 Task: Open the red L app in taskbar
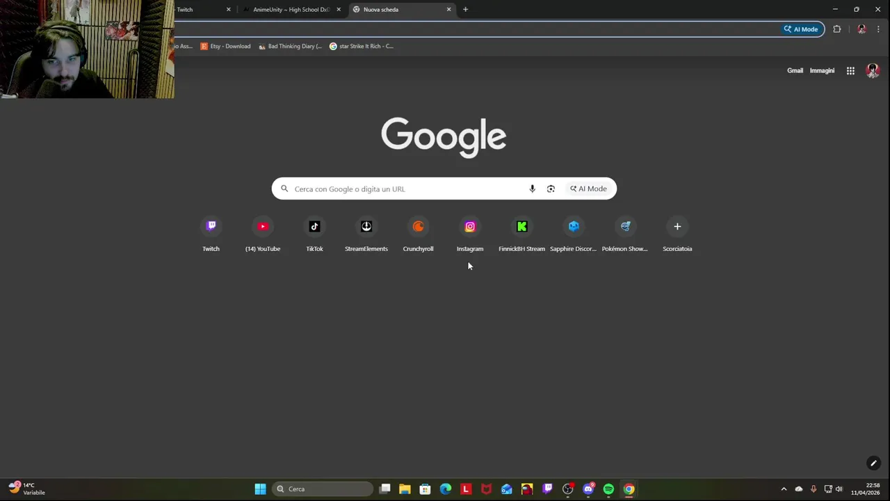pyautogui.click(x=466, y=489)
